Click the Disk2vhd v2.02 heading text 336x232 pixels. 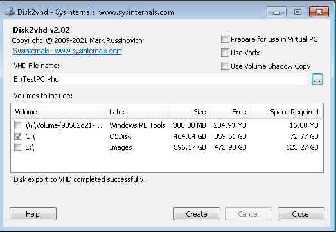pos(41,30)
